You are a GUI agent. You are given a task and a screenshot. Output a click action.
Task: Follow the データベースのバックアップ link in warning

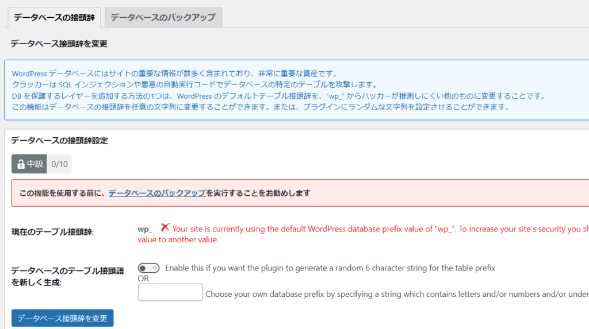[157, 193]
